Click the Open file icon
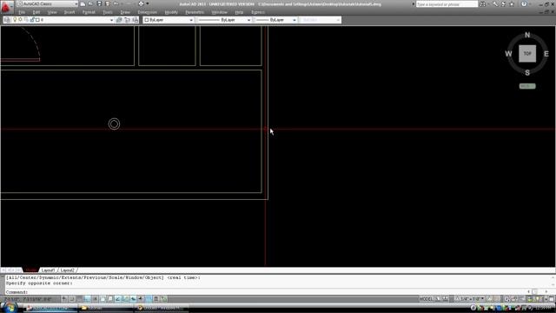The image size is (556, 313). click(x=90, y=3)
